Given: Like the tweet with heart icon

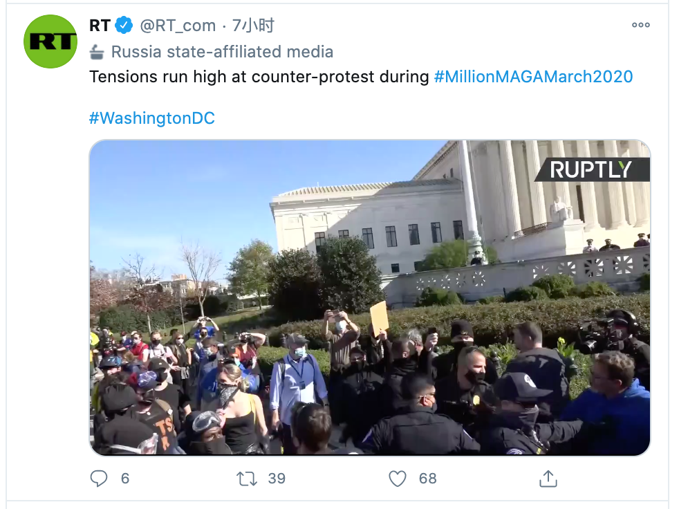Looking at the screenshot, I should pyautogui.click(x=397, y=478).
